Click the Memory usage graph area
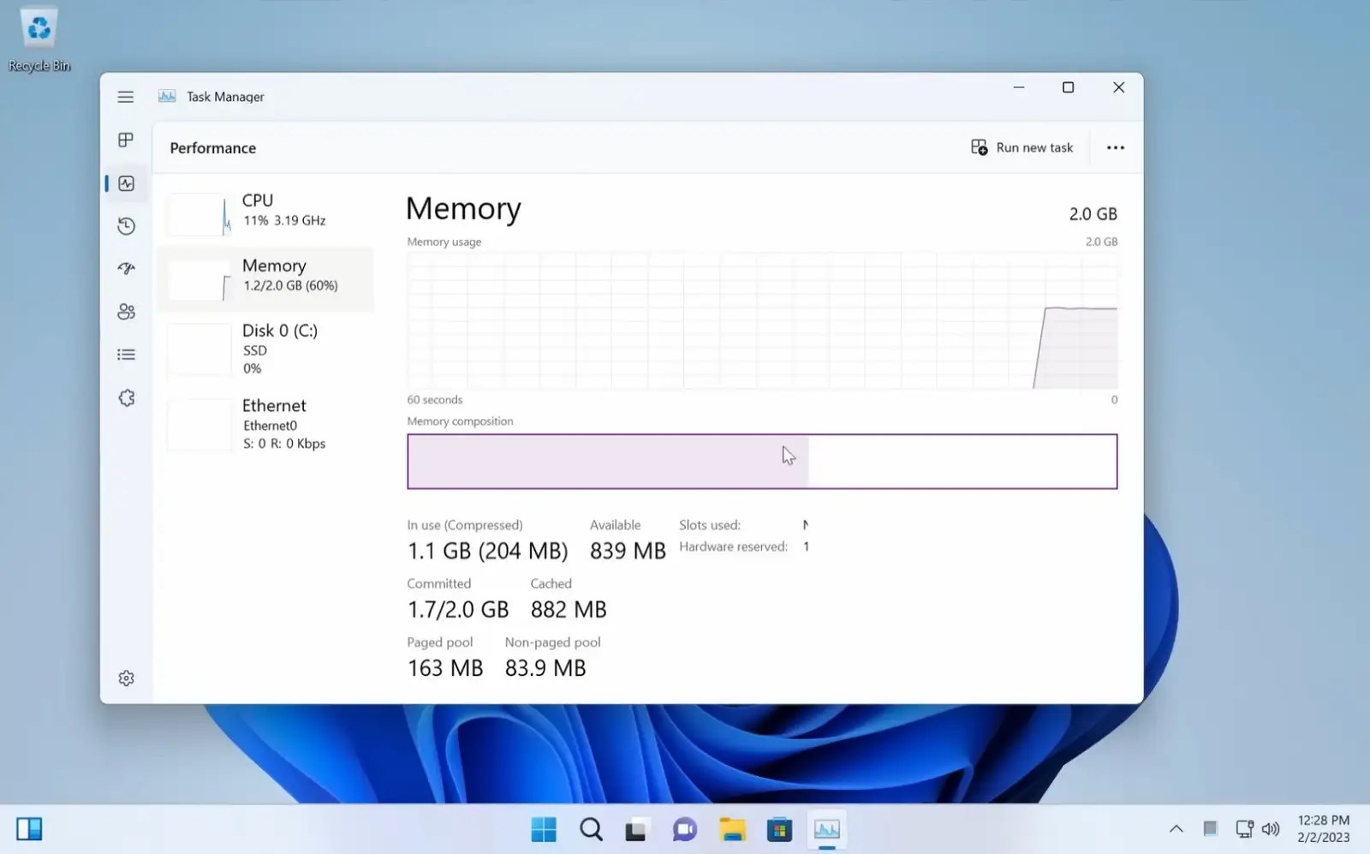This screenshot has width=1370, height=854. [x=762, y=321]
